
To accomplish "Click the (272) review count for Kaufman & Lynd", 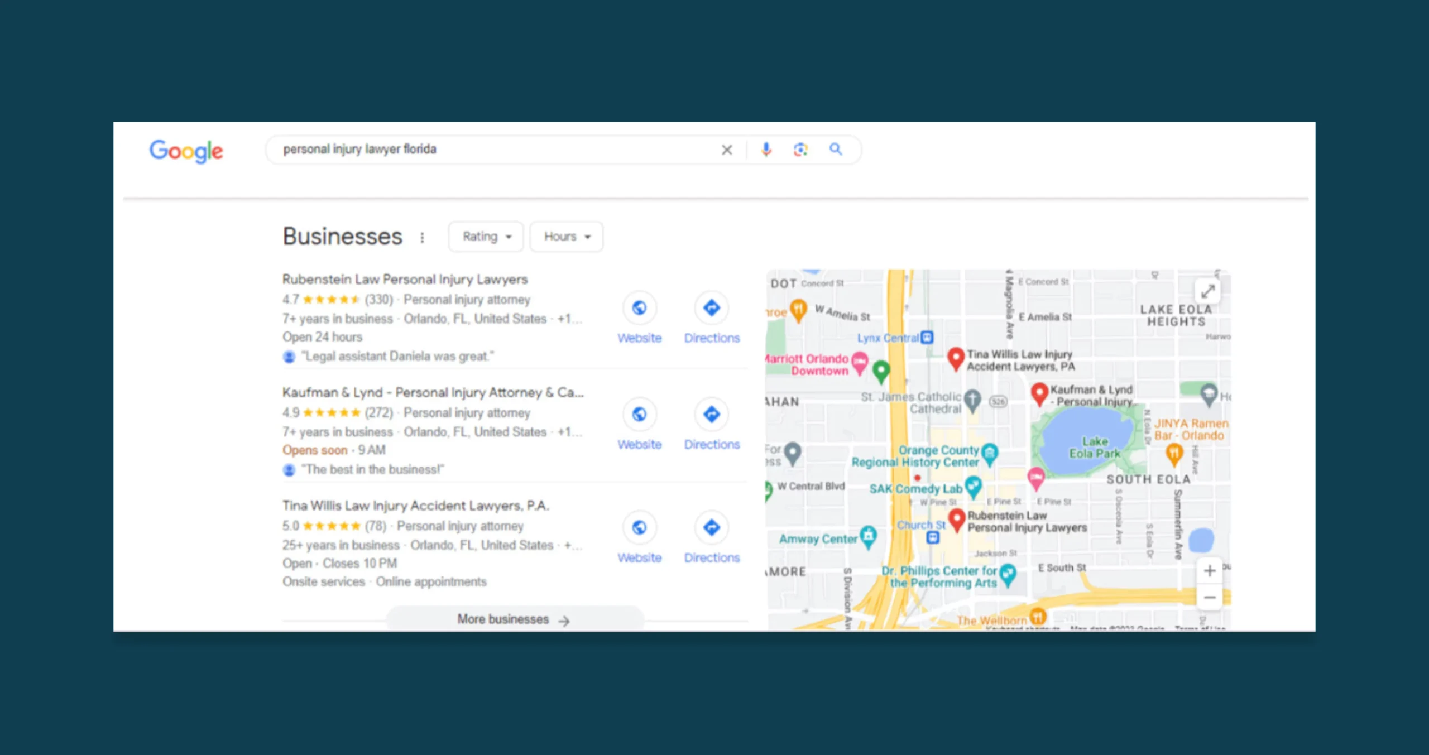I will pos(379,413).
